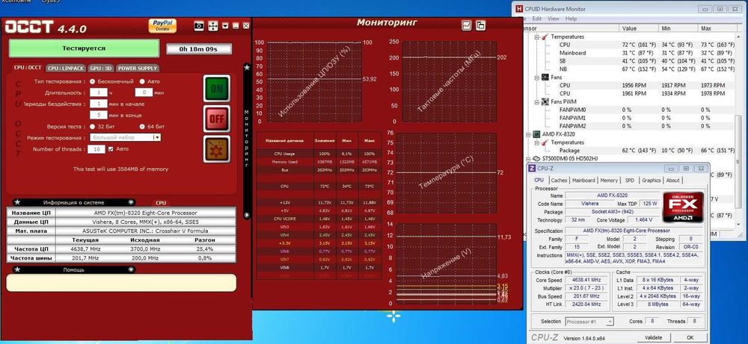Click the CPU-Z title bar icon
The width and height of the screenshot is (748, 344).
(x=533, y=168)
